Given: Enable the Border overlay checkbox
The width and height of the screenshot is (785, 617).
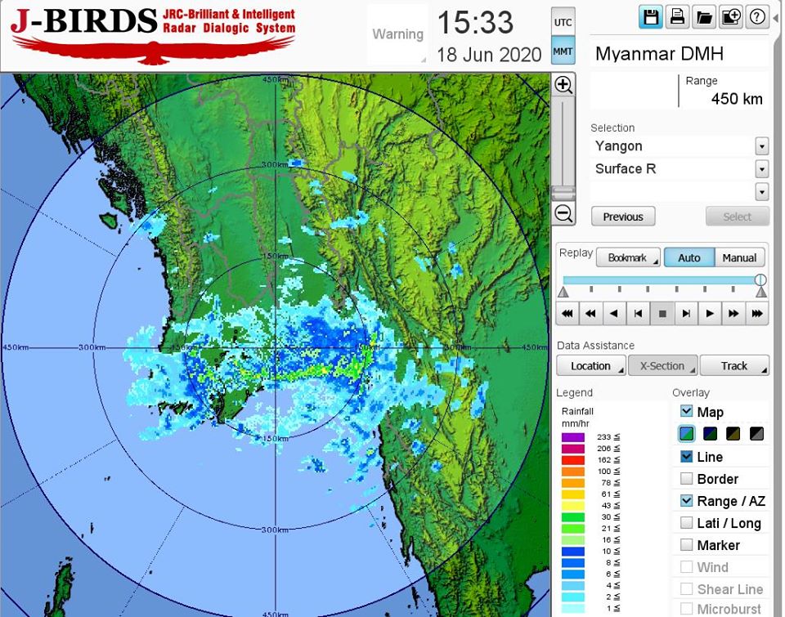Looking at the screenshot, I should pos(687,479).
